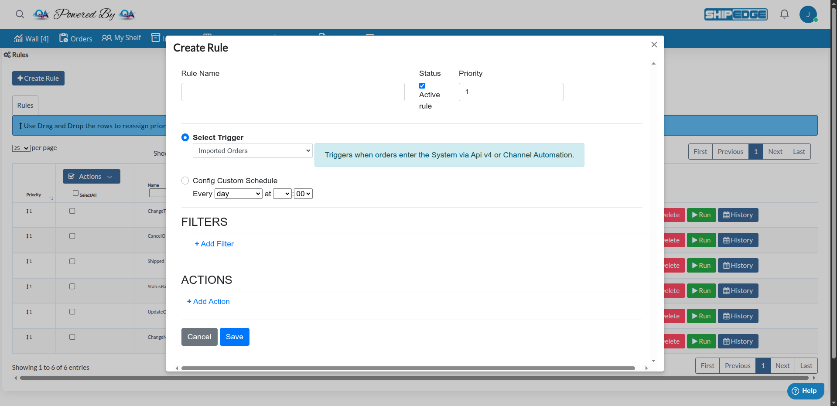Image resolution: width=837 pixels, height=406 pixels.
Task: Click the search magnifier icon
Action: pos(20,14)
